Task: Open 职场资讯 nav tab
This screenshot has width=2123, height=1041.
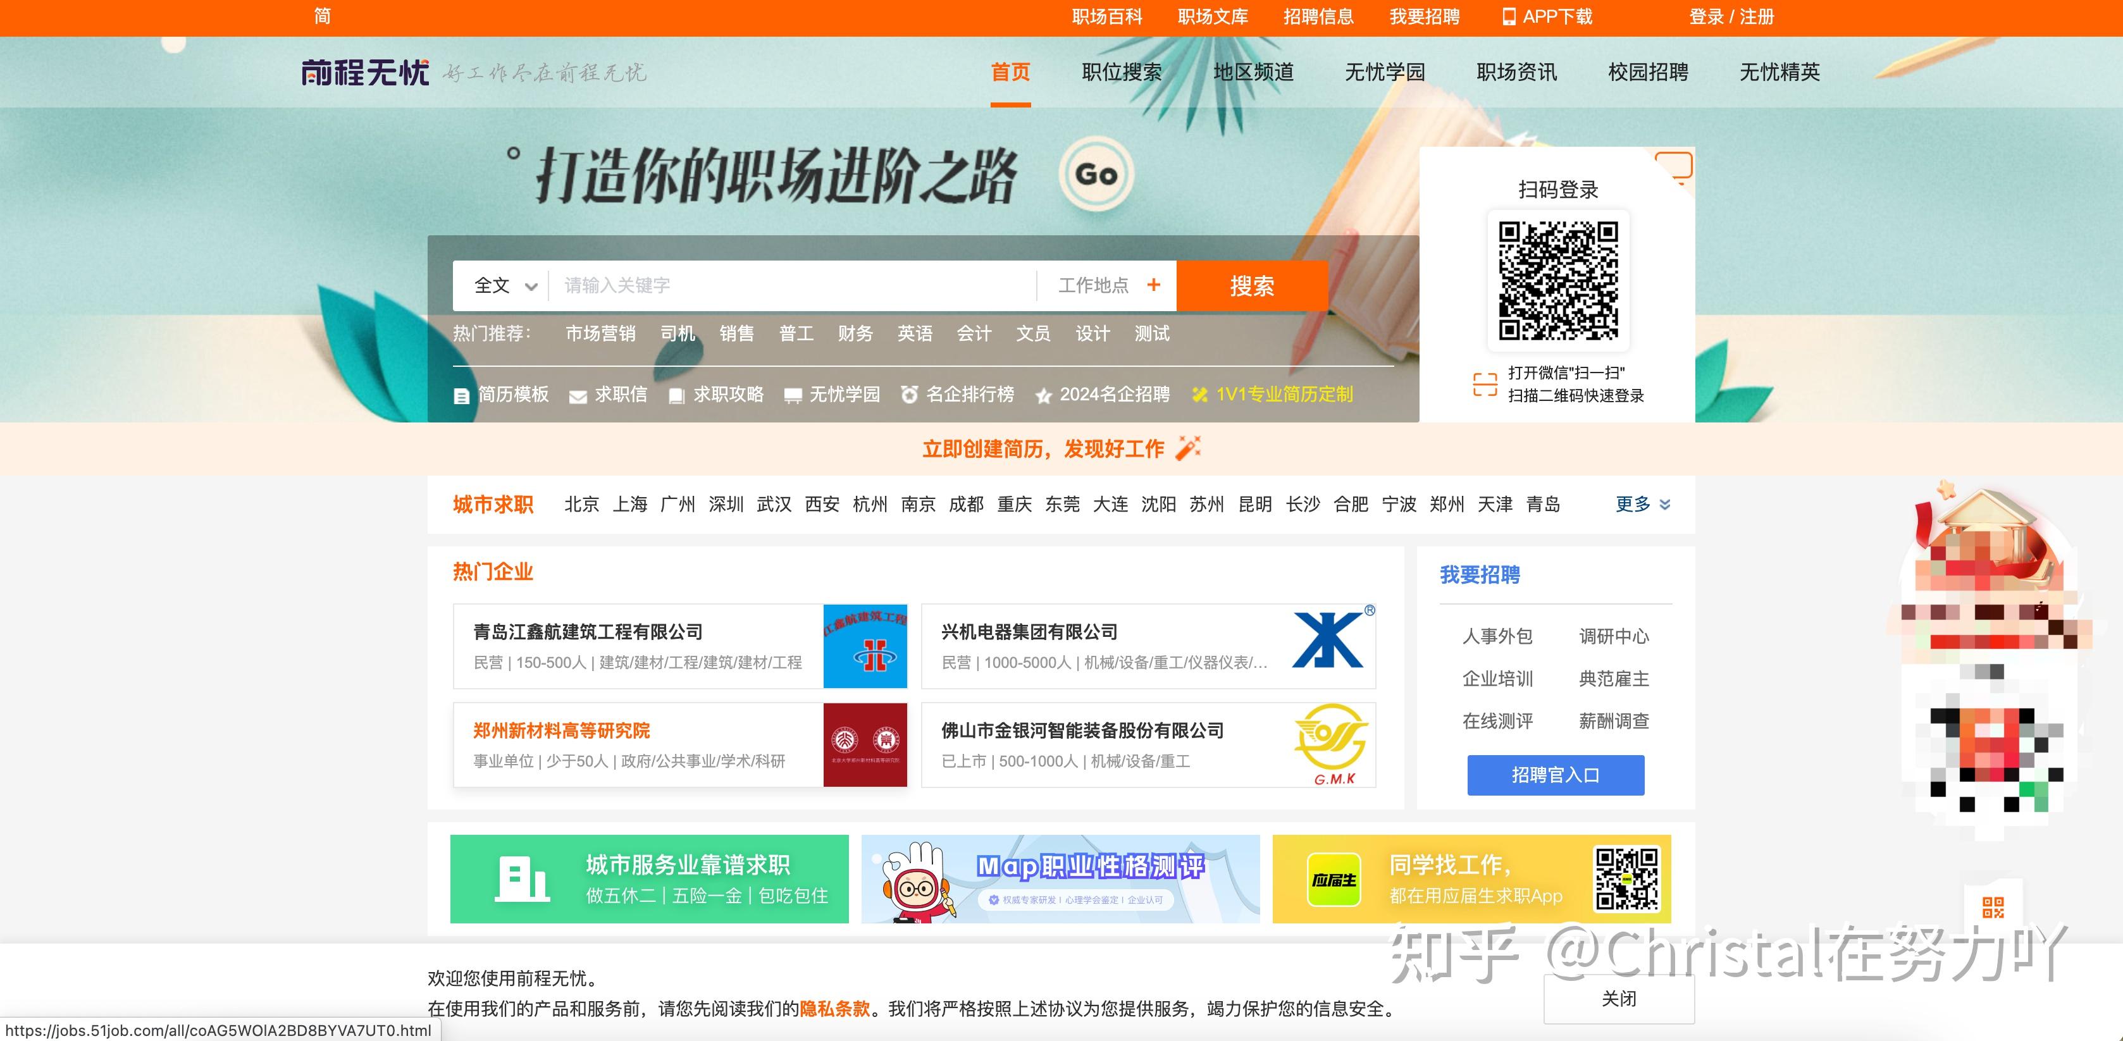Action: 1516,71
